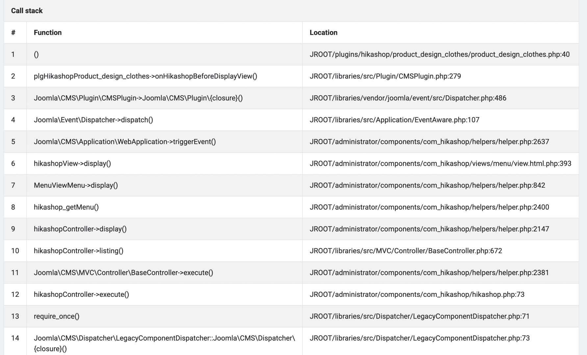587x355 pixels.
Task: Click the view.html.php:393 location cell
Action: [440, 163]
